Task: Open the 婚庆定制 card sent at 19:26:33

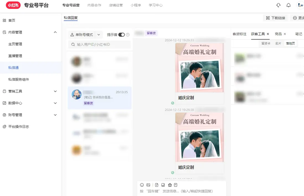Action: pyautogui.click(x=200, y=73)
